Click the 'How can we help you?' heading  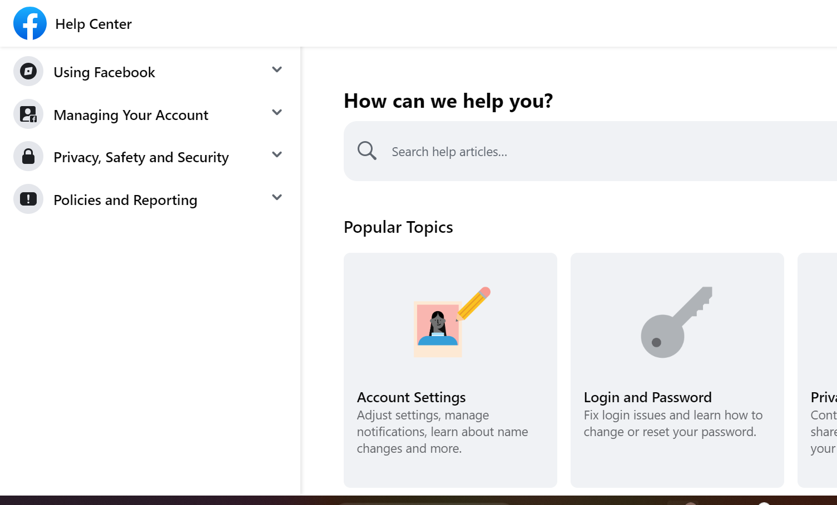click(448, 101)
